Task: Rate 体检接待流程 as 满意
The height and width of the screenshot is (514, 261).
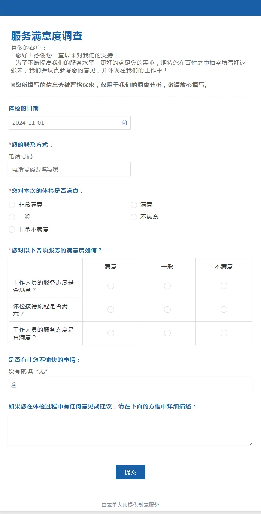Action: (111, 310)
